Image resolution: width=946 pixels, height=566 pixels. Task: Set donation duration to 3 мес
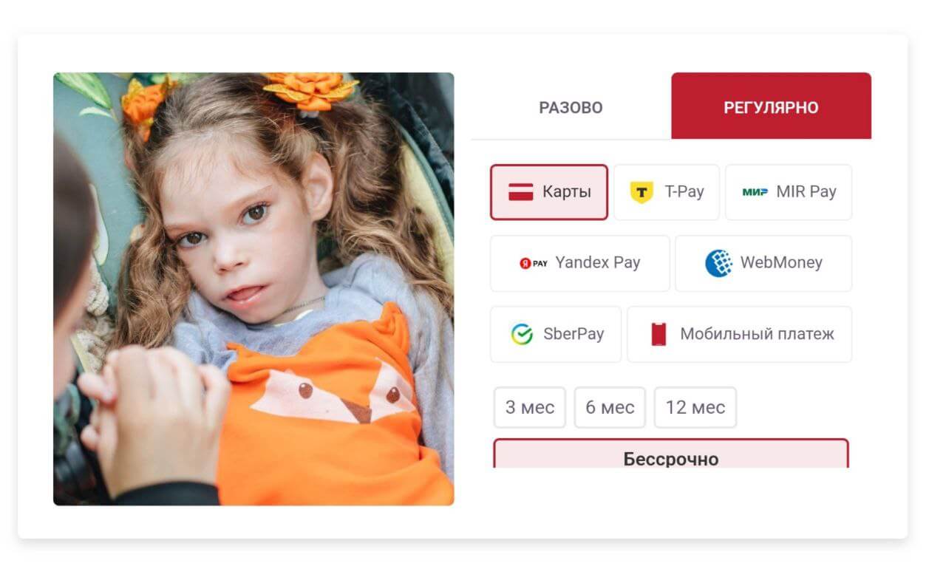coord(530,407)
